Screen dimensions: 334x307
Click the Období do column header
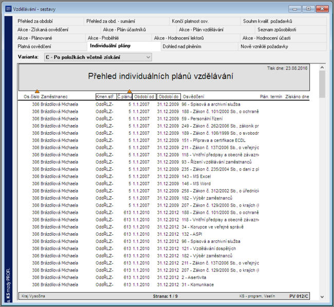click(x=169, y=97)
